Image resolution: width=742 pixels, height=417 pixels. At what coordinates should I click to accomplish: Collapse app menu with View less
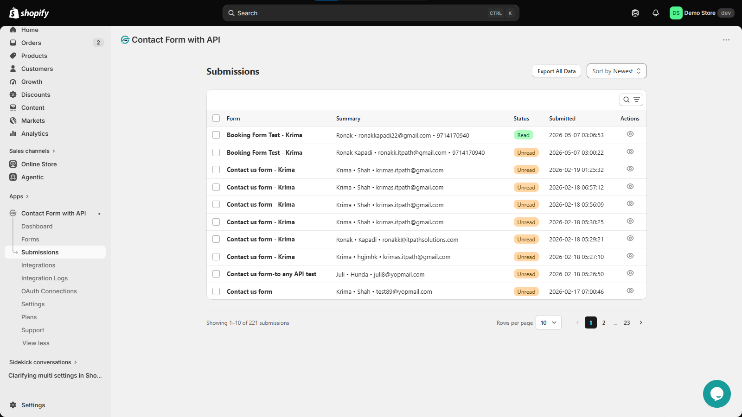coord(36,343)
